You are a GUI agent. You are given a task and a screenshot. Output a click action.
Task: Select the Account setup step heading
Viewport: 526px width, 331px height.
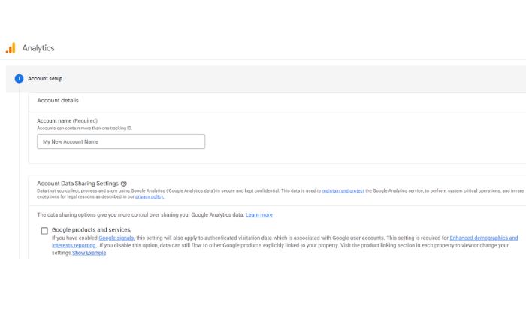click(45, 78)
